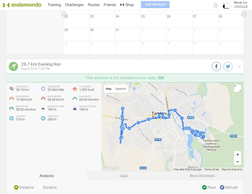The width and height of the screenshot is (252, 194).
Task: Select the Duration radio option
Action: point(40,187)
